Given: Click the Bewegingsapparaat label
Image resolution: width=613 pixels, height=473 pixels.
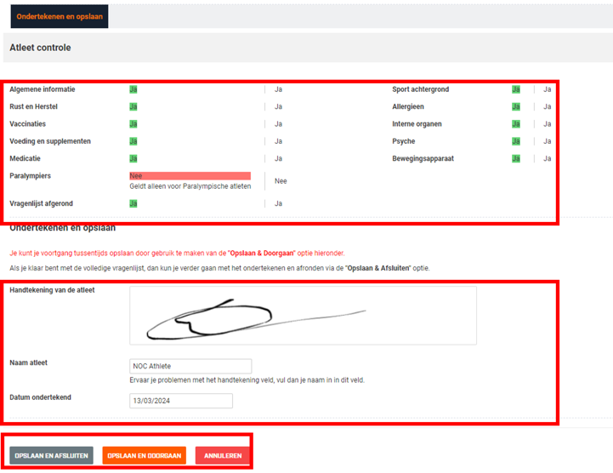Looking at the screenshot, I should [x=423, y=158].
